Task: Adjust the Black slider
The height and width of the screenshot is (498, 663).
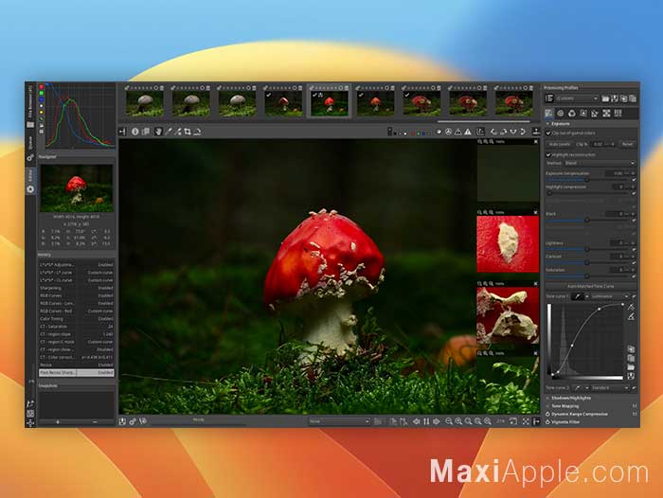Action: click(588, 221)
